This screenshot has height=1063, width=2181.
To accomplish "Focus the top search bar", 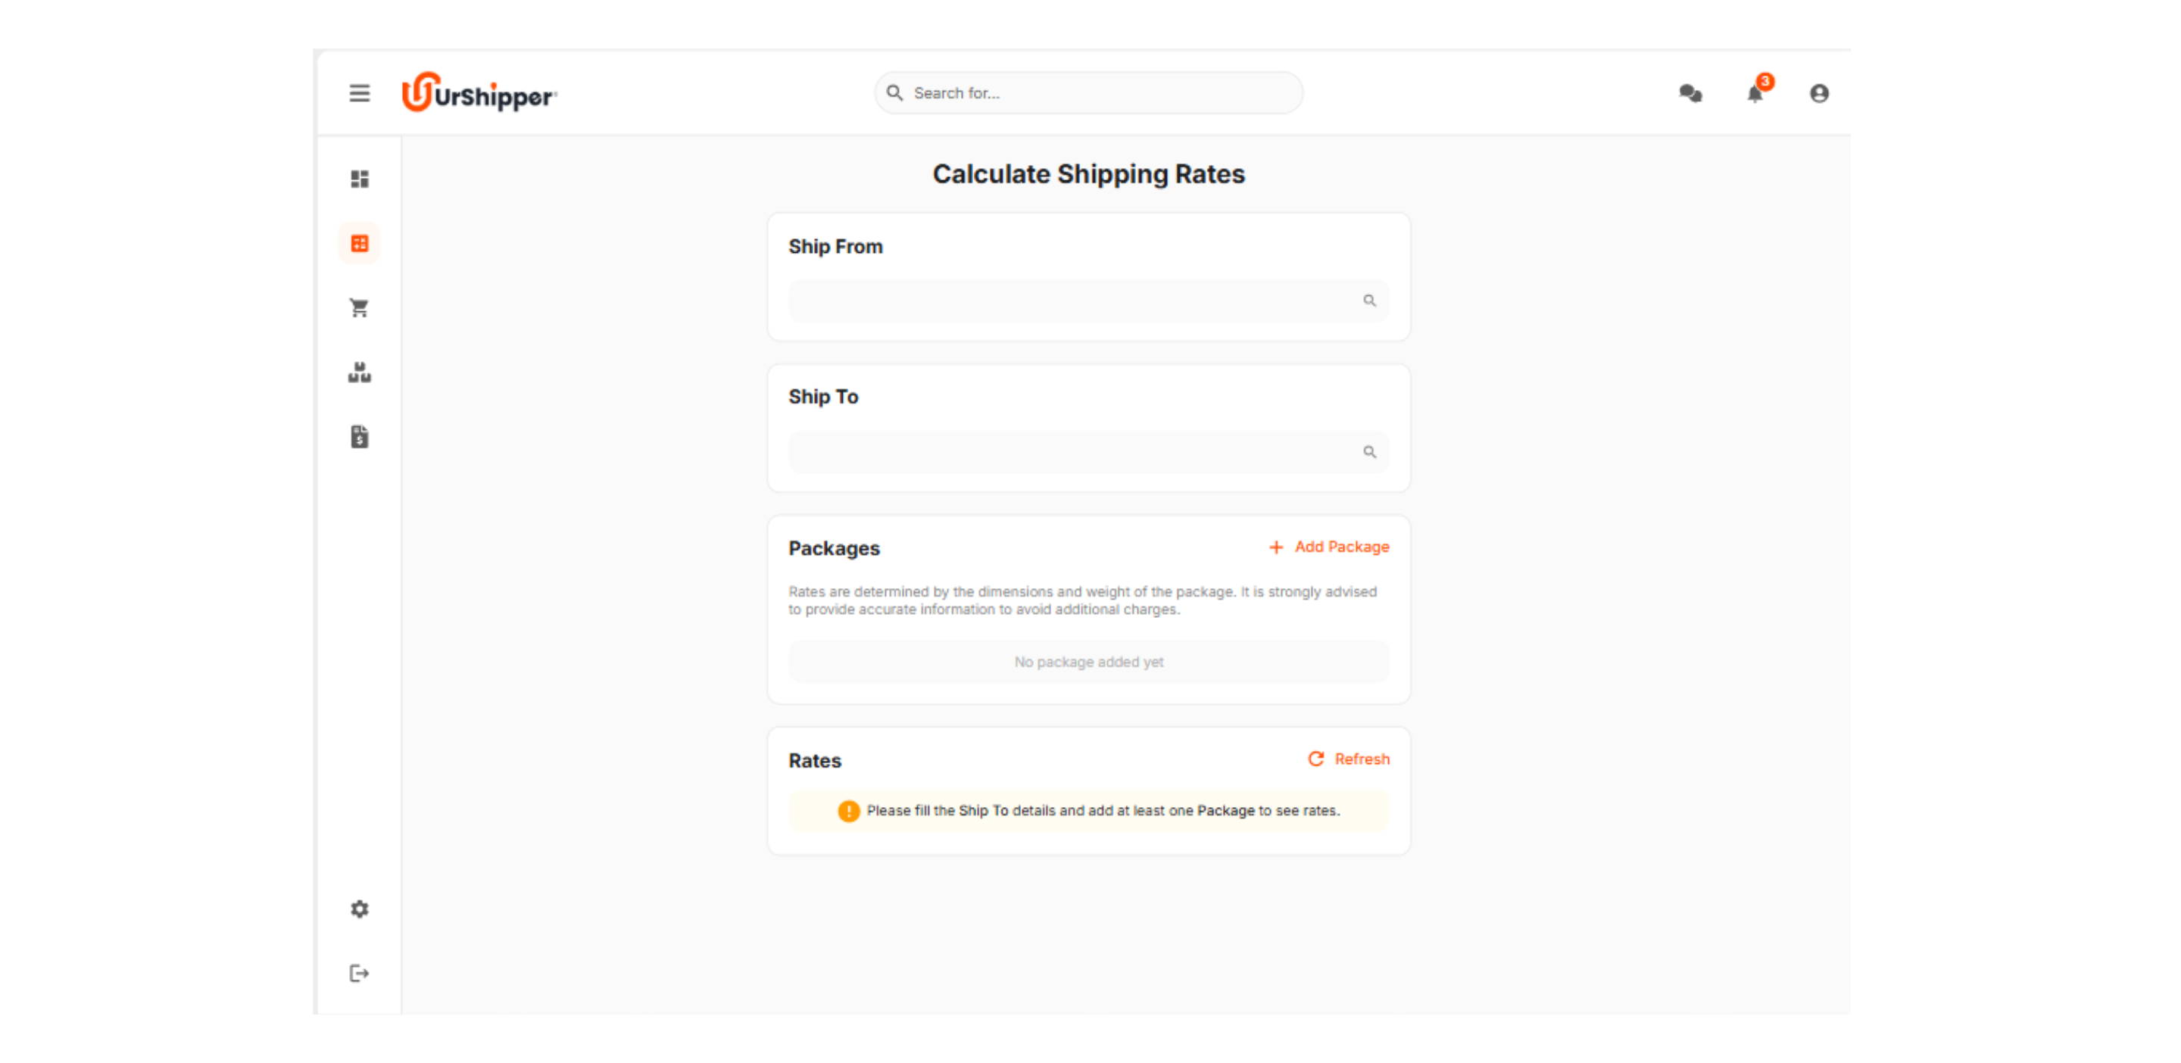I will [1087, 92].
